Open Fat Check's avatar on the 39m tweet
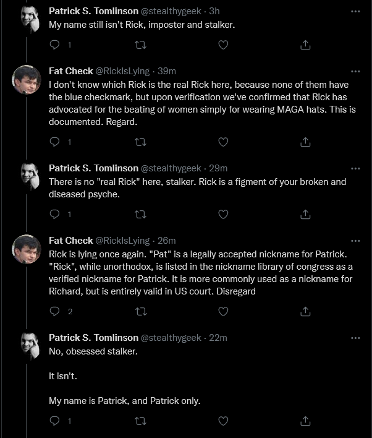 [x=27, y=80]
